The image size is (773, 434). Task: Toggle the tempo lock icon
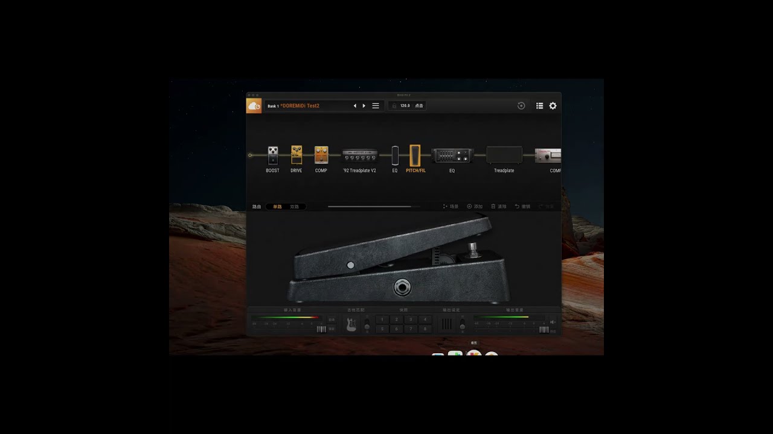[394, 105]
